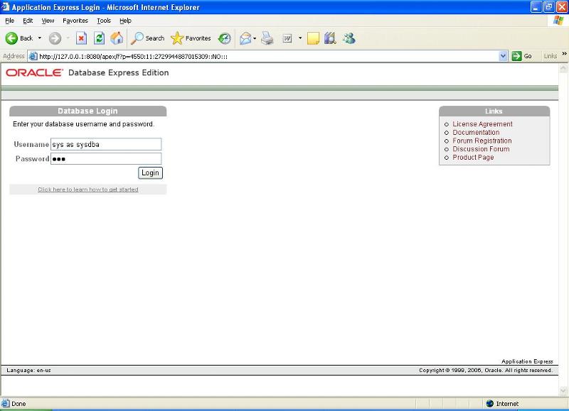The width and height of the screenshot is (569, 411).
Task: Click the Login button
Action: pos(150,172)
